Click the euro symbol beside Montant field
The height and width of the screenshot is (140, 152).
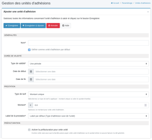coord(30,105)
